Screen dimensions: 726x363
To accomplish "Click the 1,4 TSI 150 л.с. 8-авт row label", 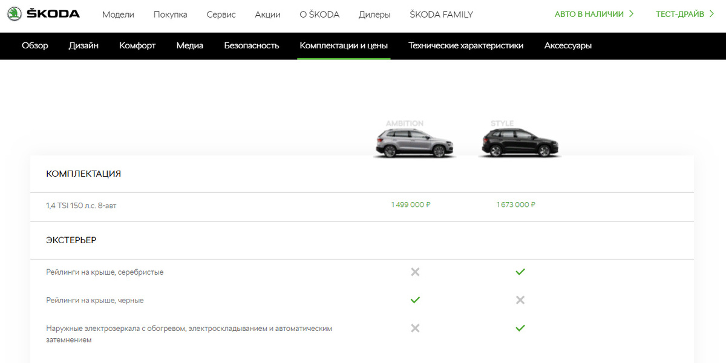I will click(81, 206).
